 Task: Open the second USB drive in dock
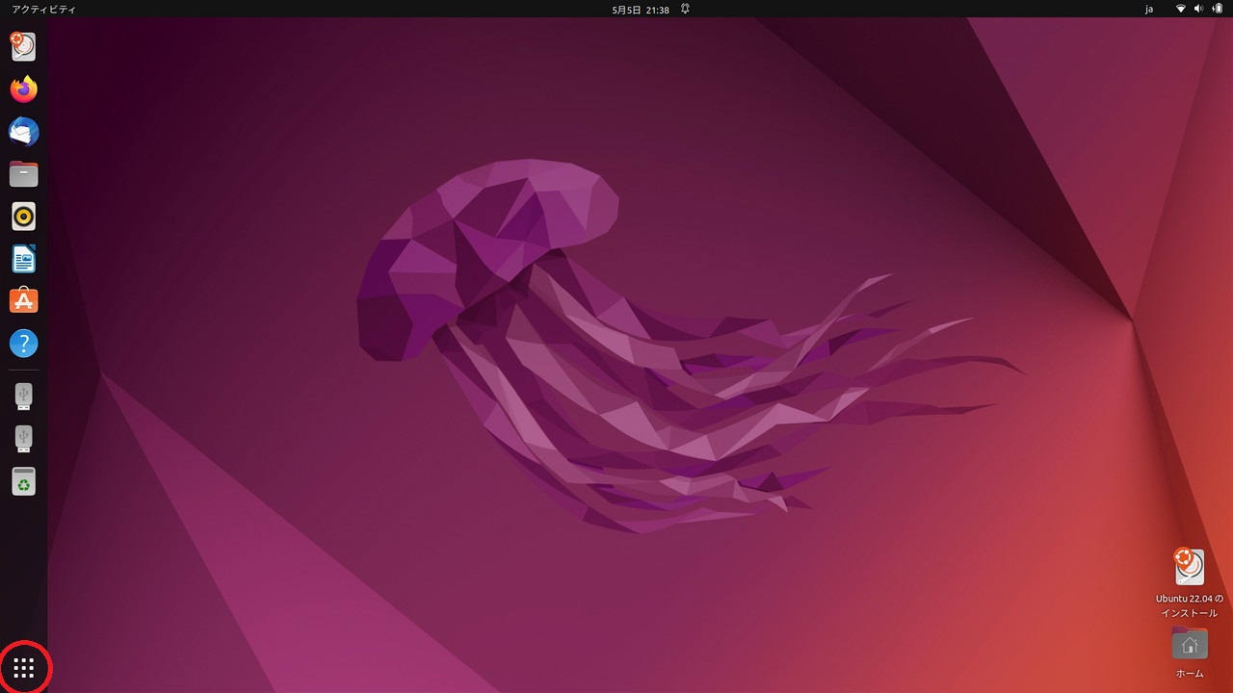click(x=23, y=438)
